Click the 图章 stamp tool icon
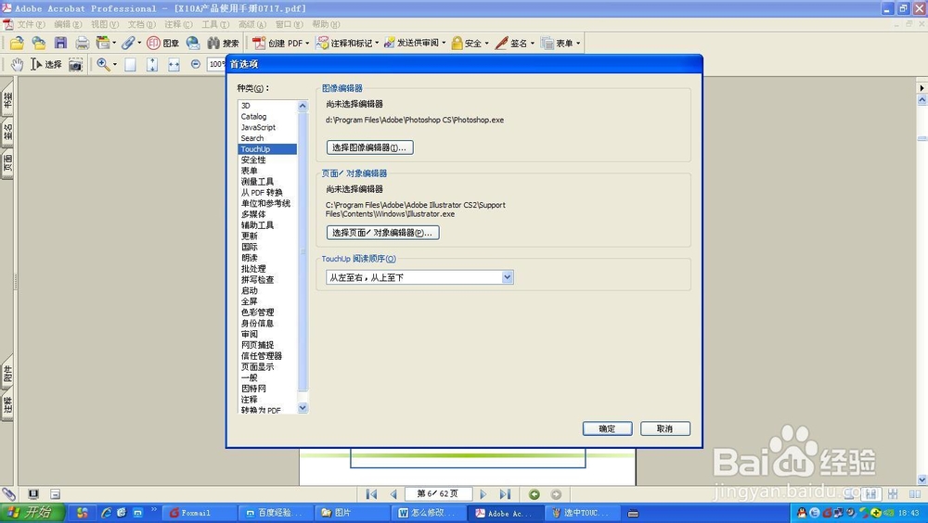 pos(163,43)
